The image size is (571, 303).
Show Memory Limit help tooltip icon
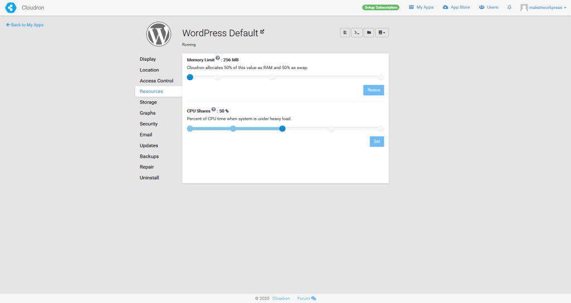(218, 58)
